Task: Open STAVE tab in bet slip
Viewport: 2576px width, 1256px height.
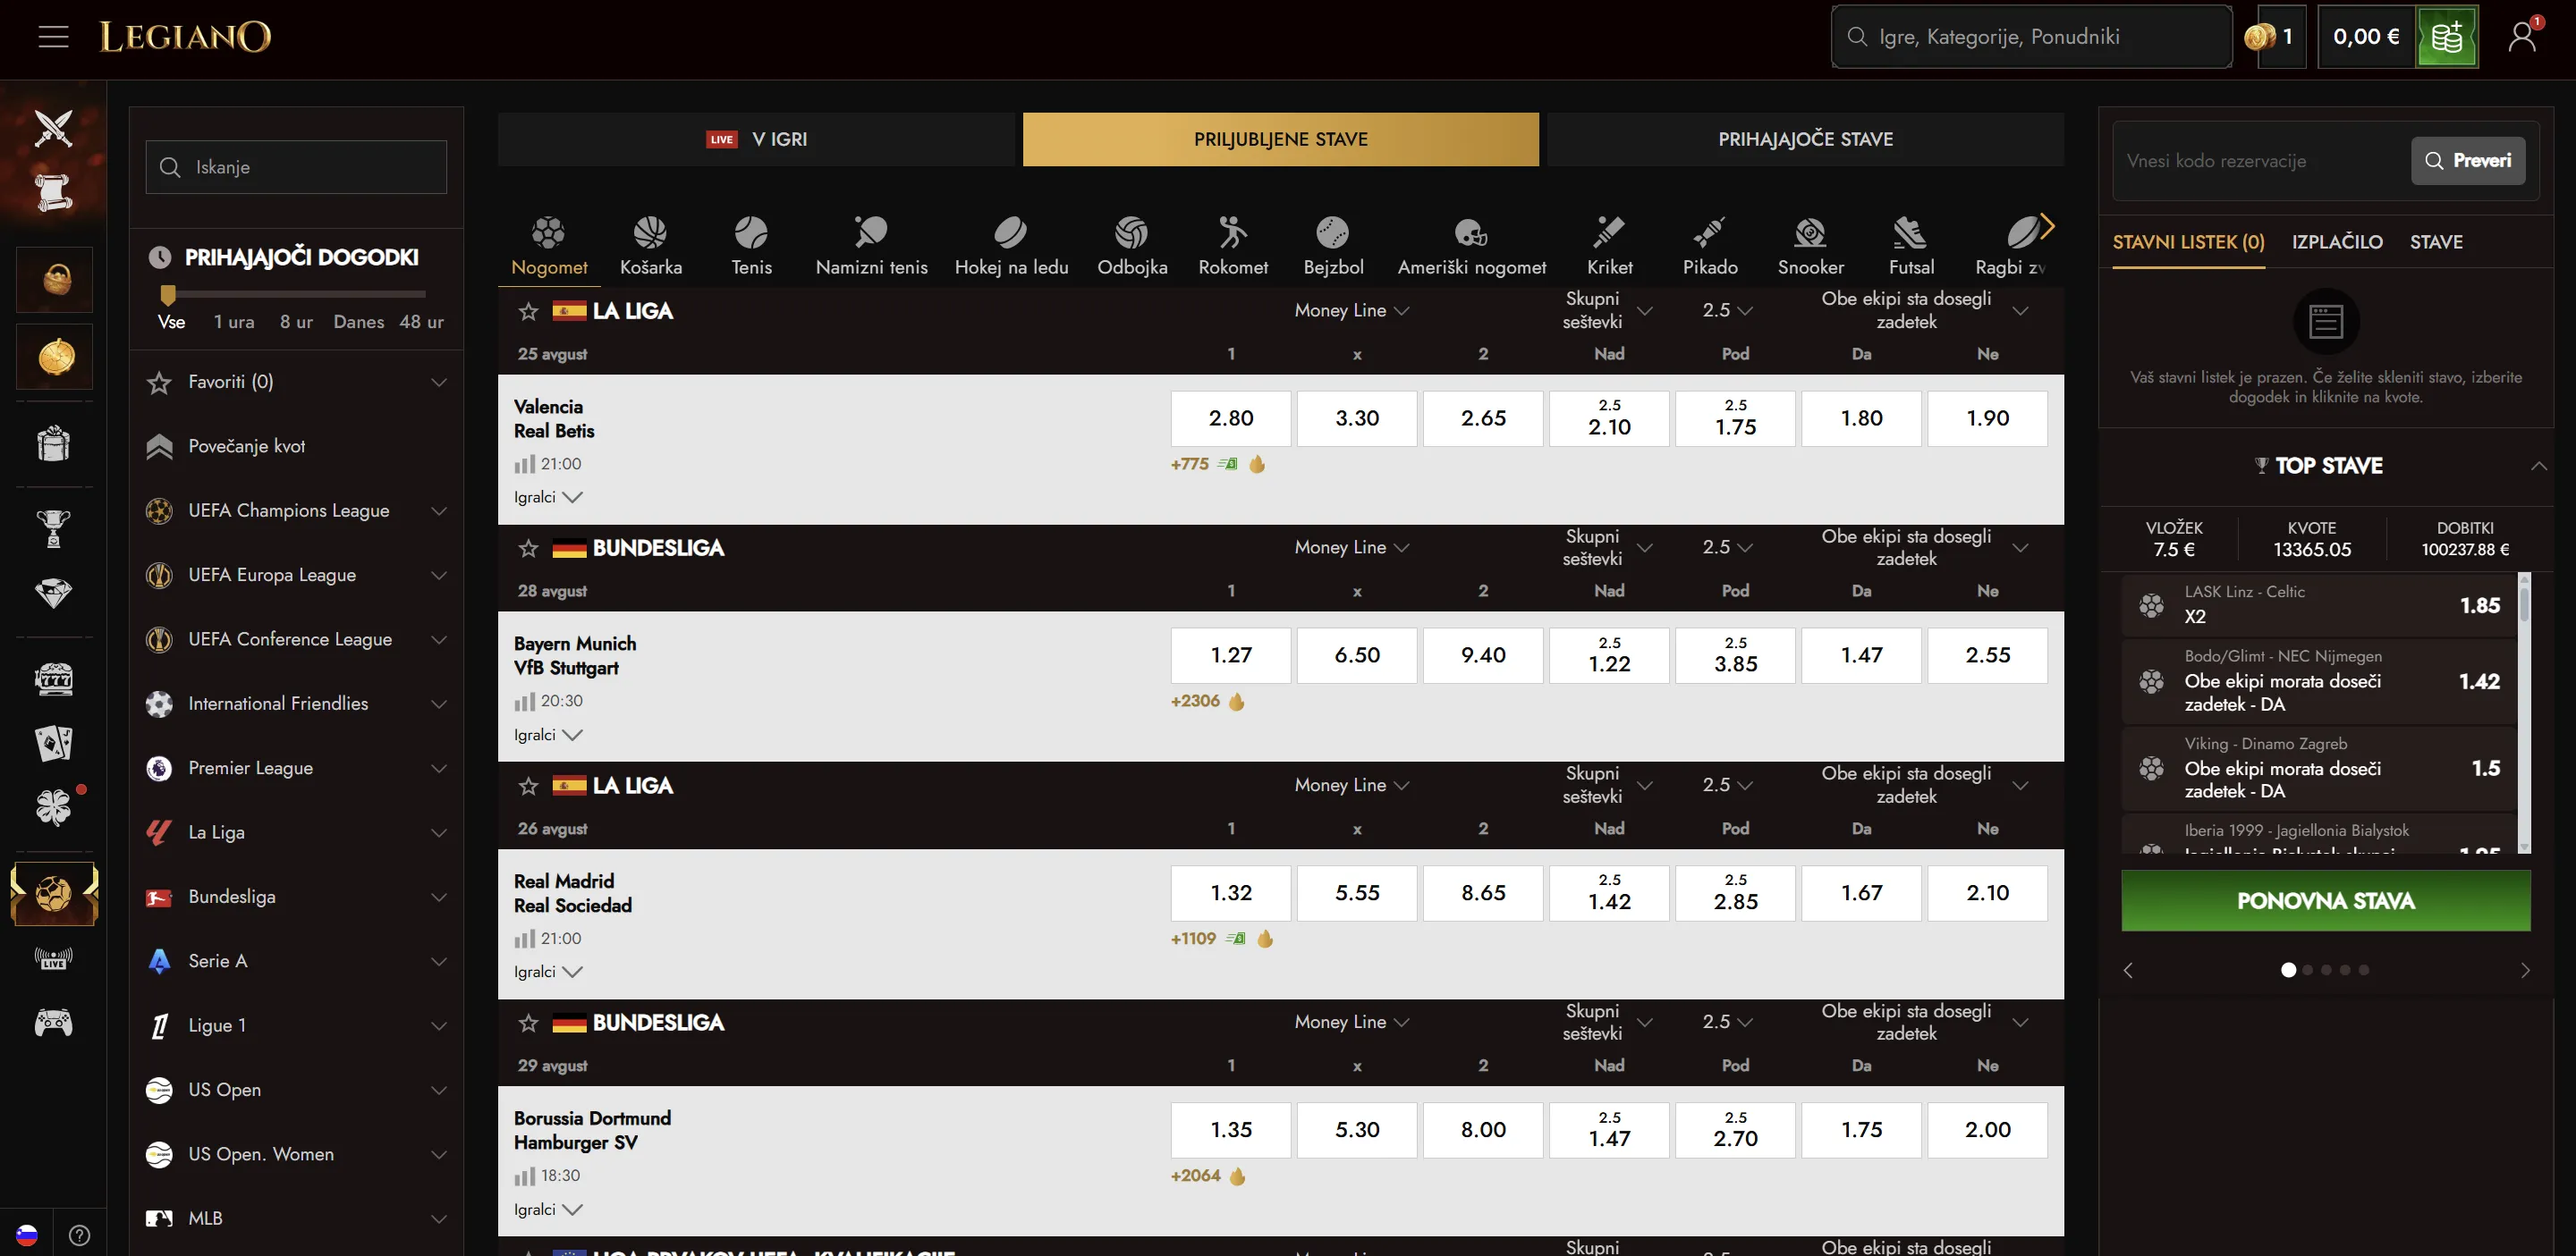Action: [x=2436, y=241]
